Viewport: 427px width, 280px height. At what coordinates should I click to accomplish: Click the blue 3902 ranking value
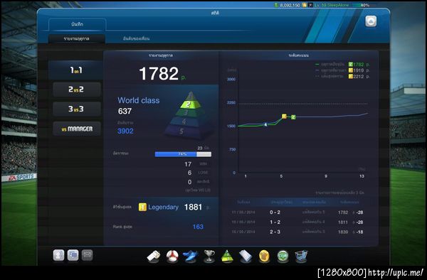(x=125, y=131)
